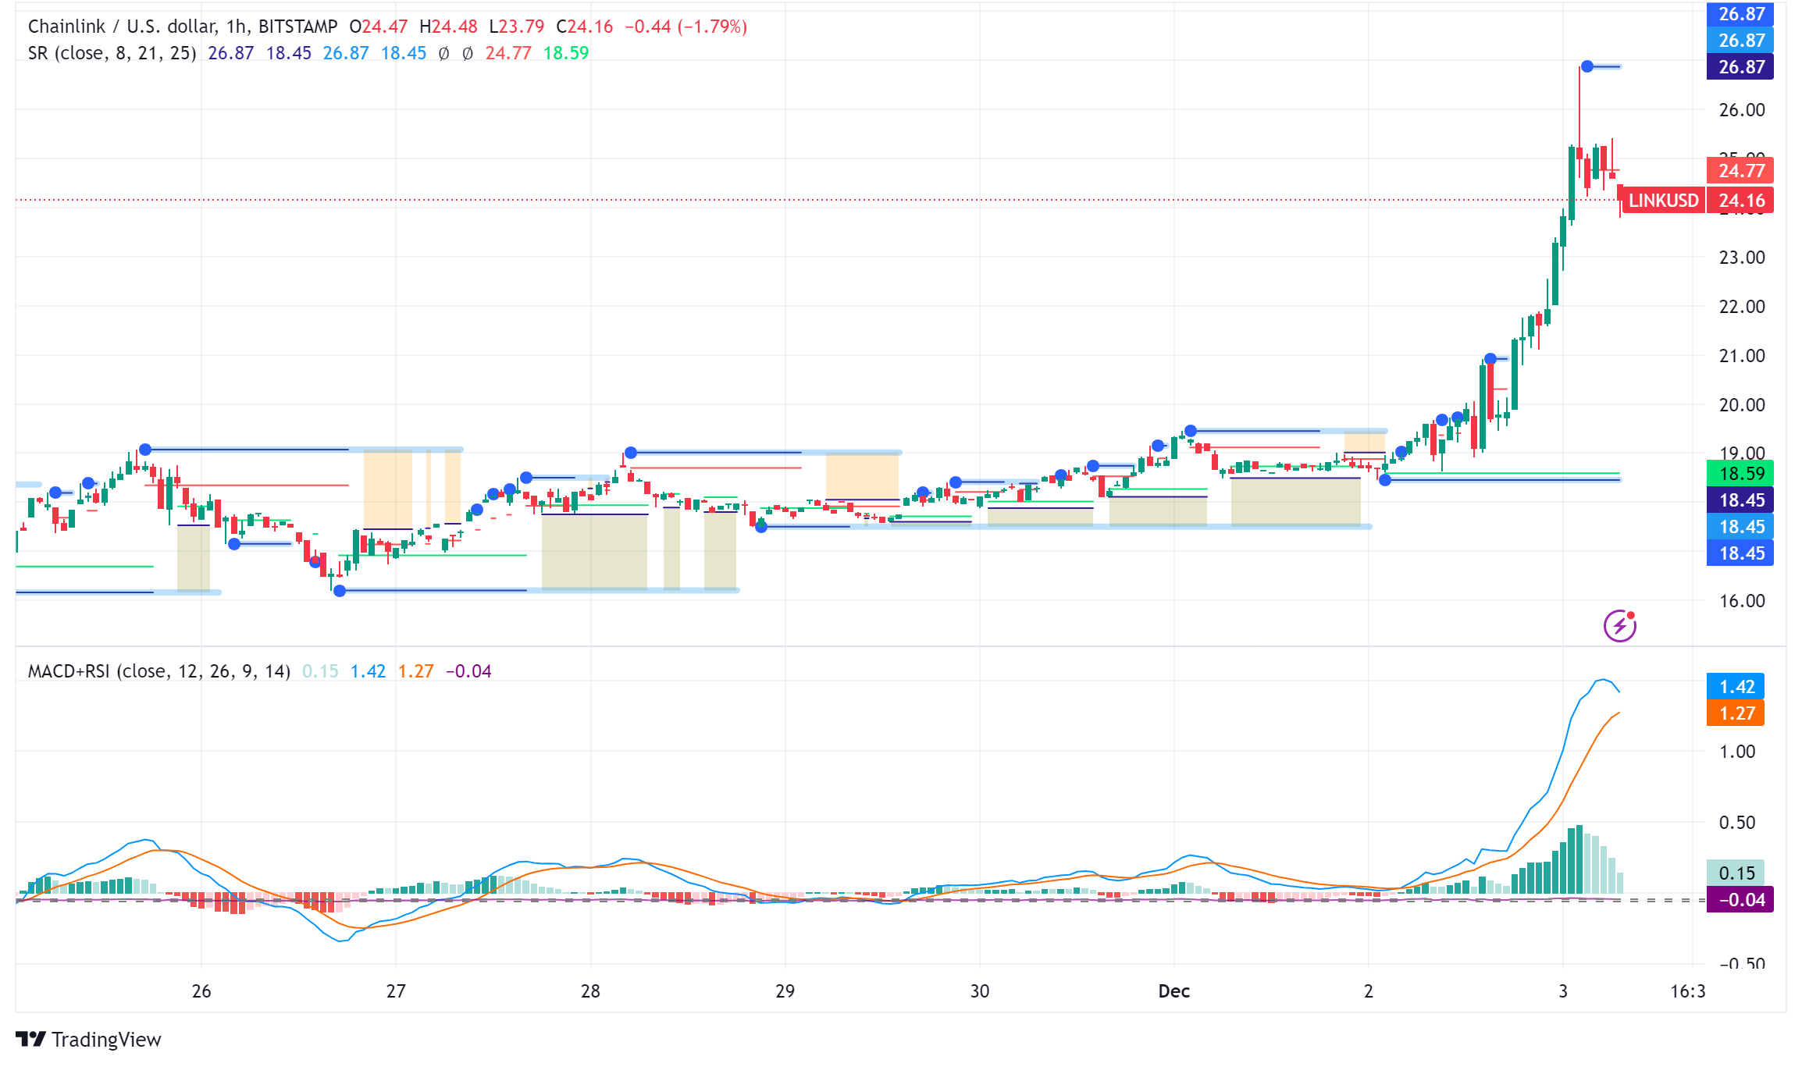Open the TradingView logo link
The height and width of the screenshot is (1067, 1802).
88,1040
